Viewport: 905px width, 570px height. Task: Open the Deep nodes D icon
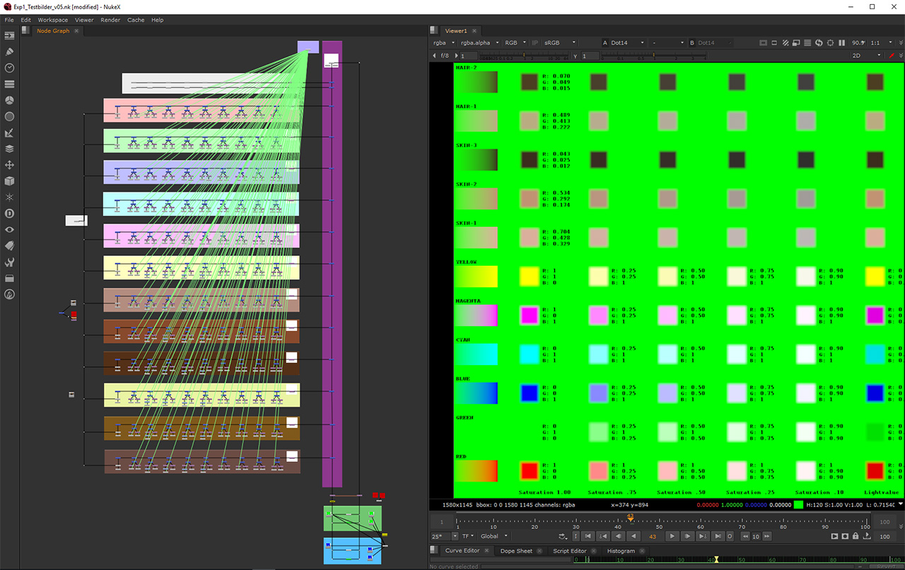10,213
